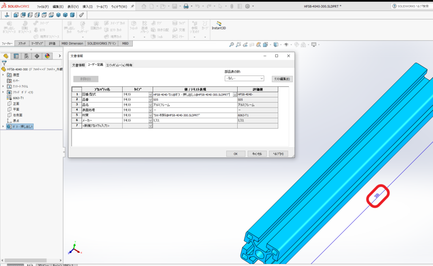Open the ツール(T) menu

(x=101, y=7)
